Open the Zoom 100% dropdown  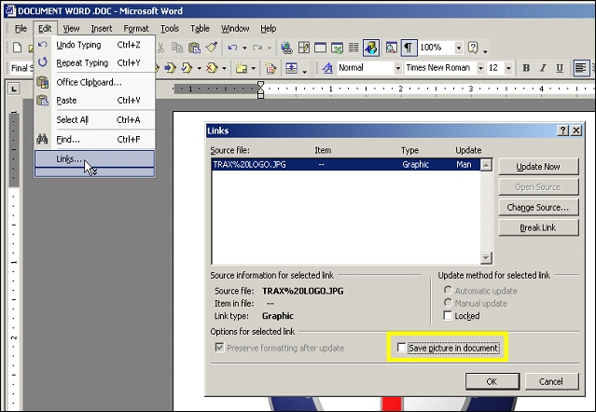pyautogui.click(x=459, y=48)
